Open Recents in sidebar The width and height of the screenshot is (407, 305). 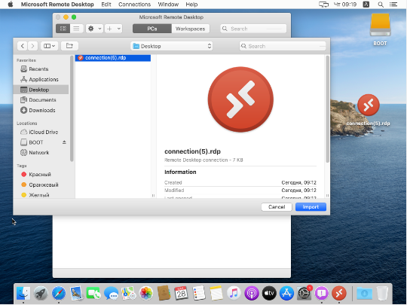38,69
